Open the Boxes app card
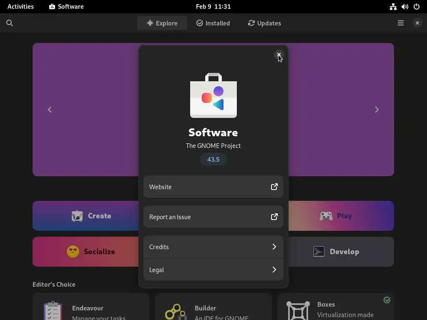This screenshot has width=427, height=320. 336,307
